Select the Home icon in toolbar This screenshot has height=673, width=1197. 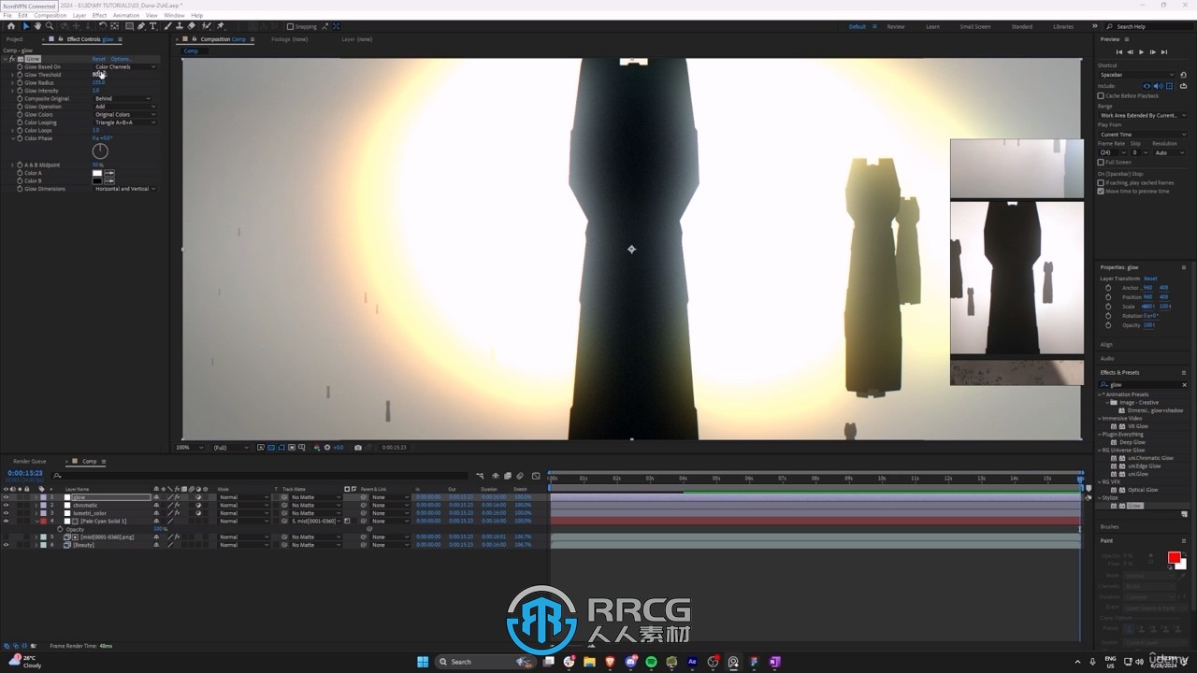click(x=11, y=26)
